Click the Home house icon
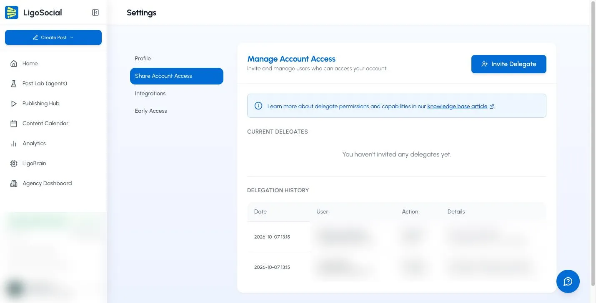 [14, 64]
